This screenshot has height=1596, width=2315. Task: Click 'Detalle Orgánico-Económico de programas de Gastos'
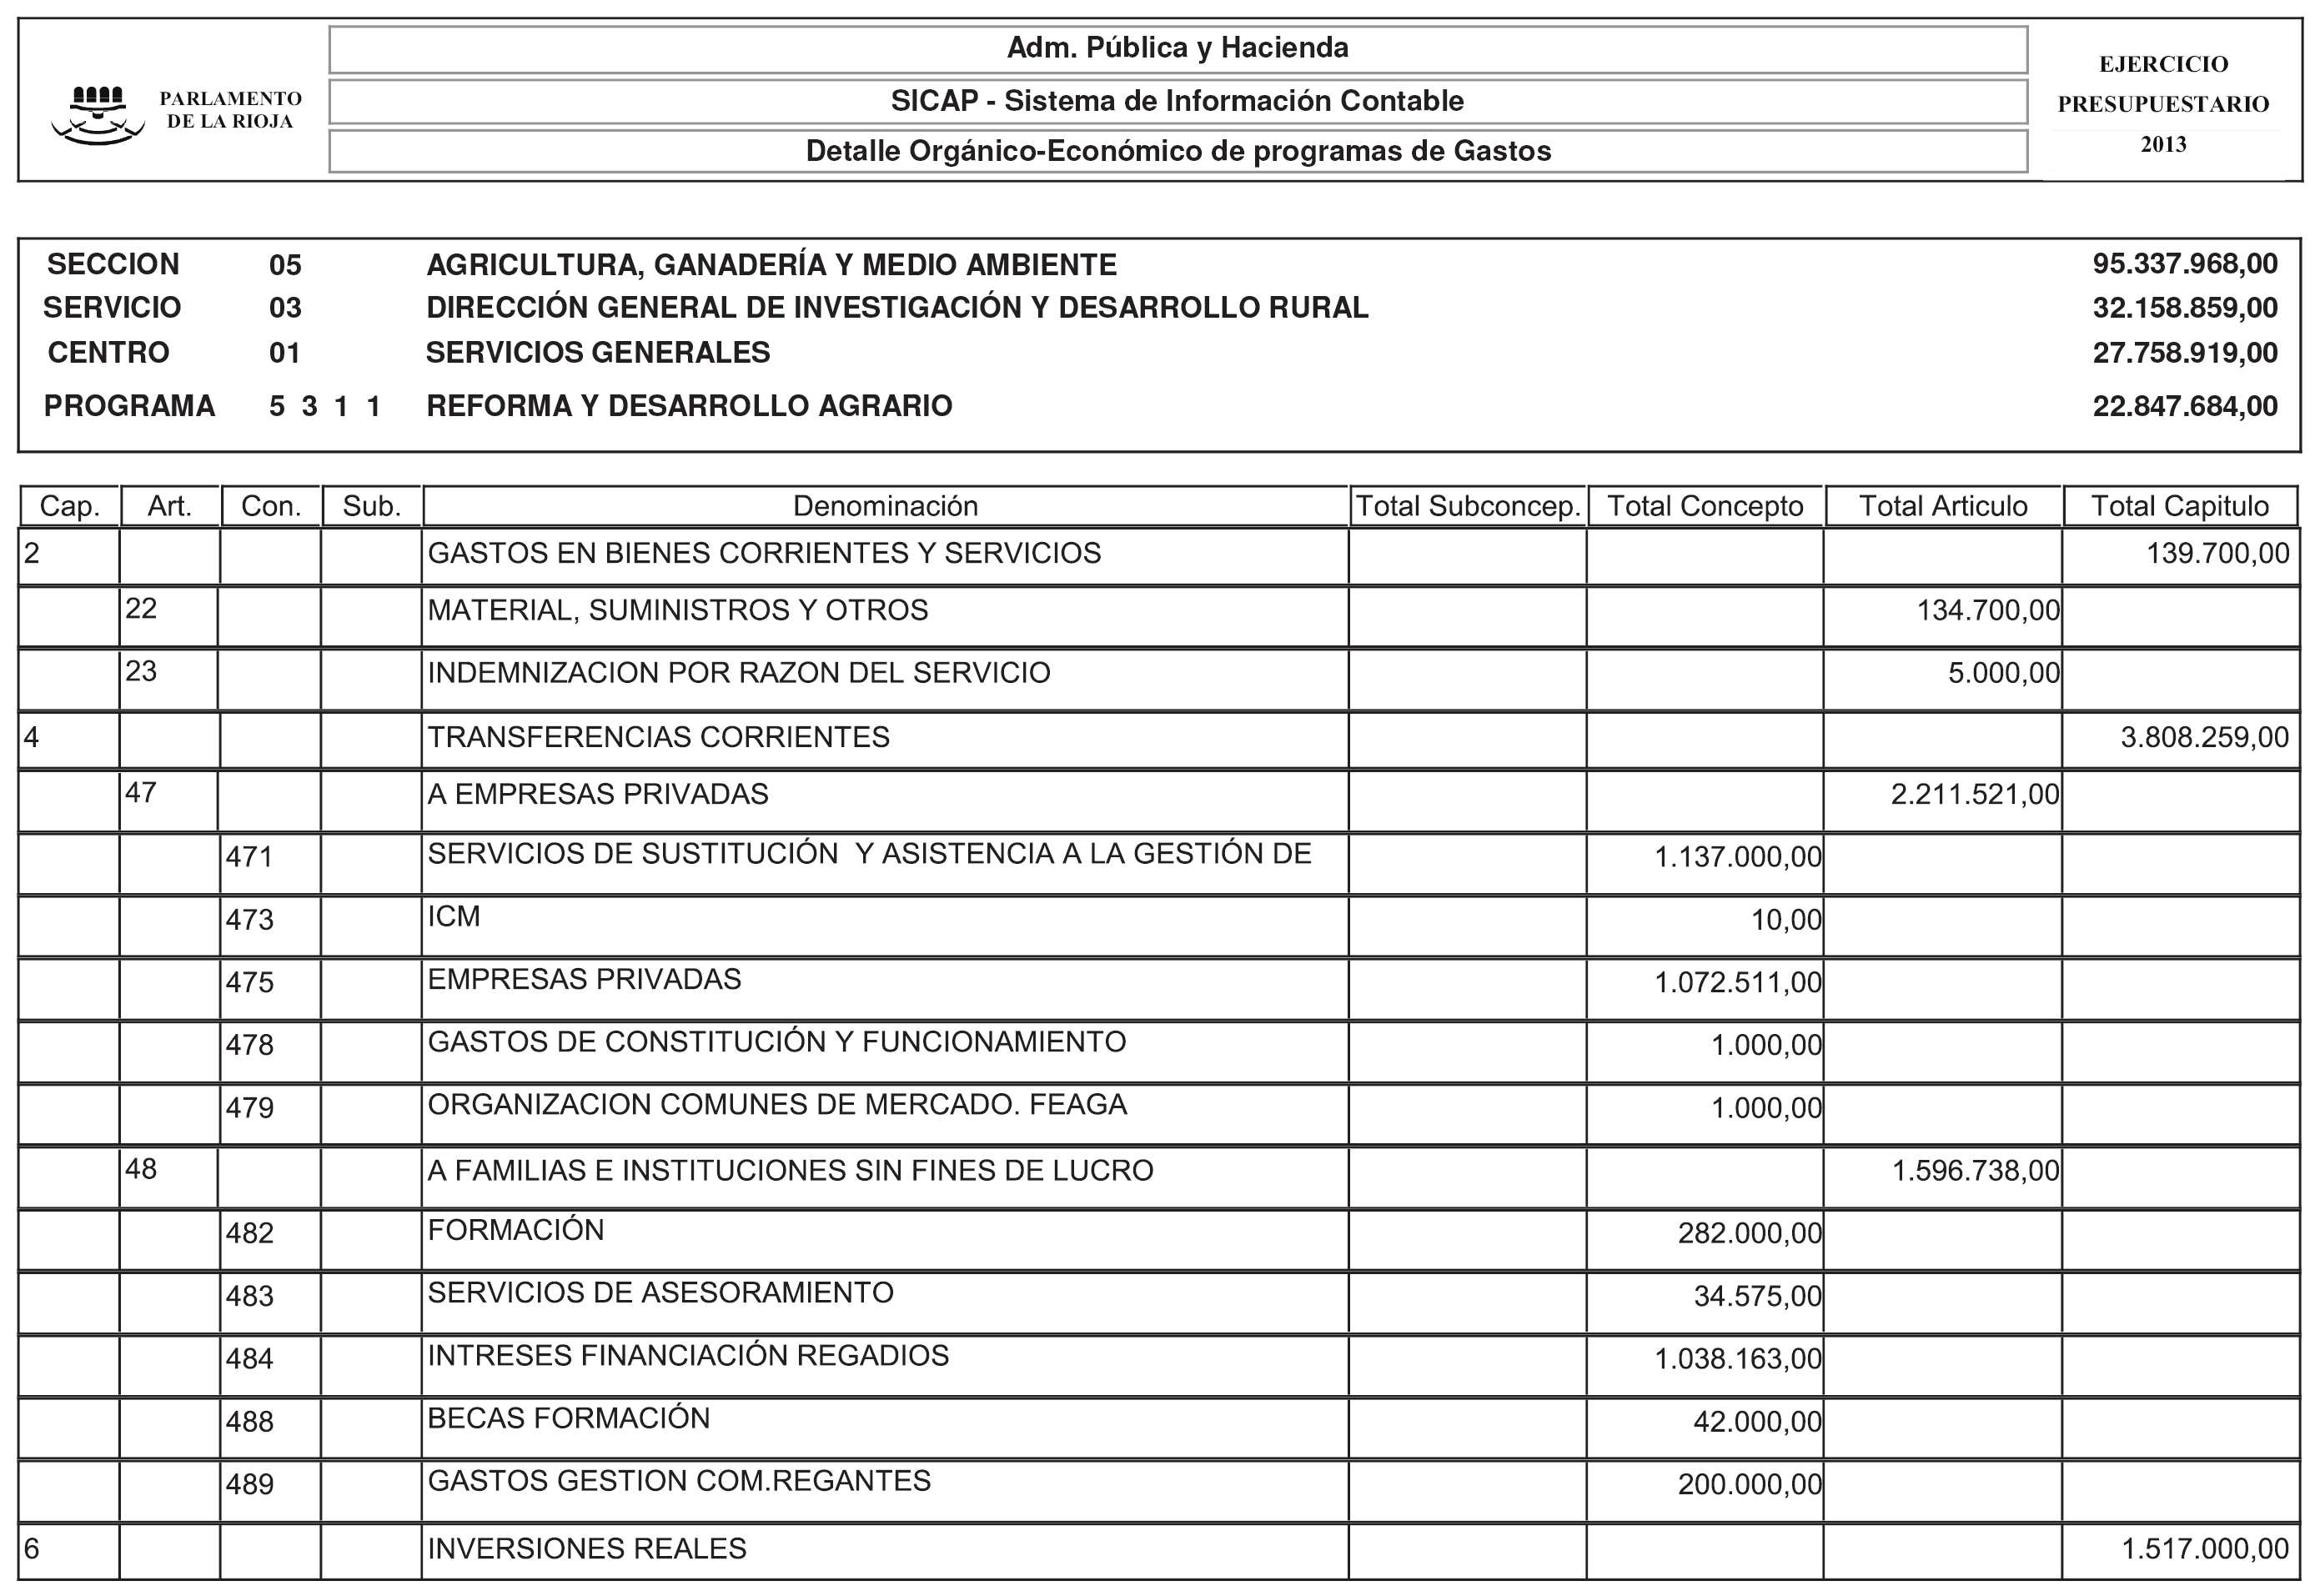pyautogui.click(x=1178, y=151)
